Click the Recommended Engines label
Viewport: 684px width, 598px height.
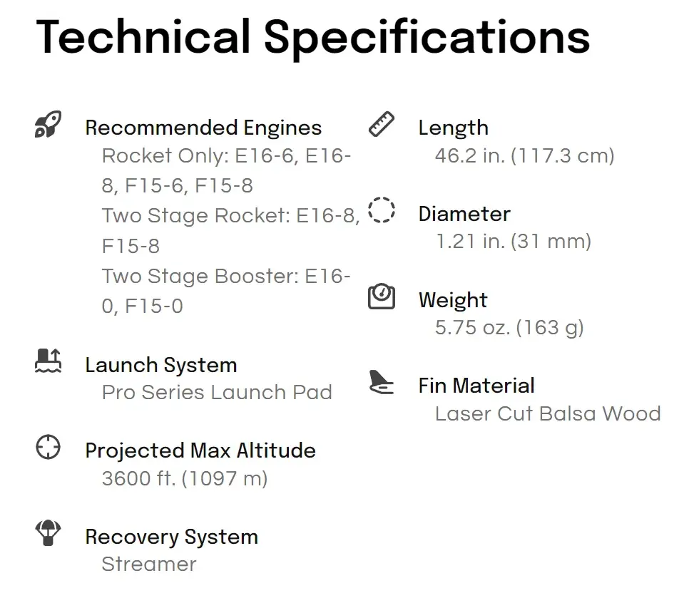203,128
